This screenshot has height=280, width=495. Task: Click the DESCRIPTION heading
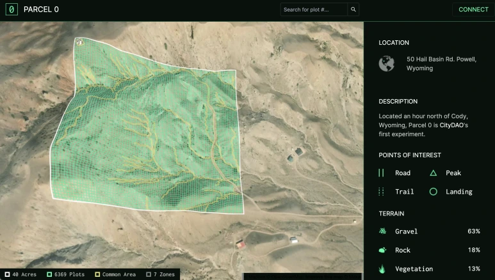[398, 102]
